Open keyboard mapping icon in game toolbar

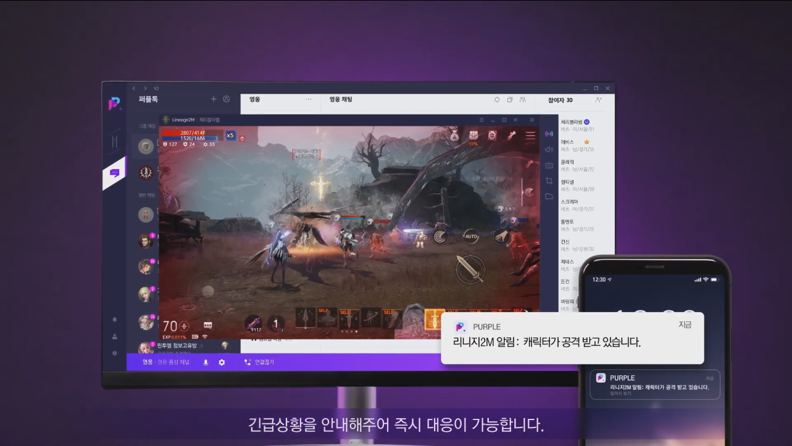coord(549,165)
